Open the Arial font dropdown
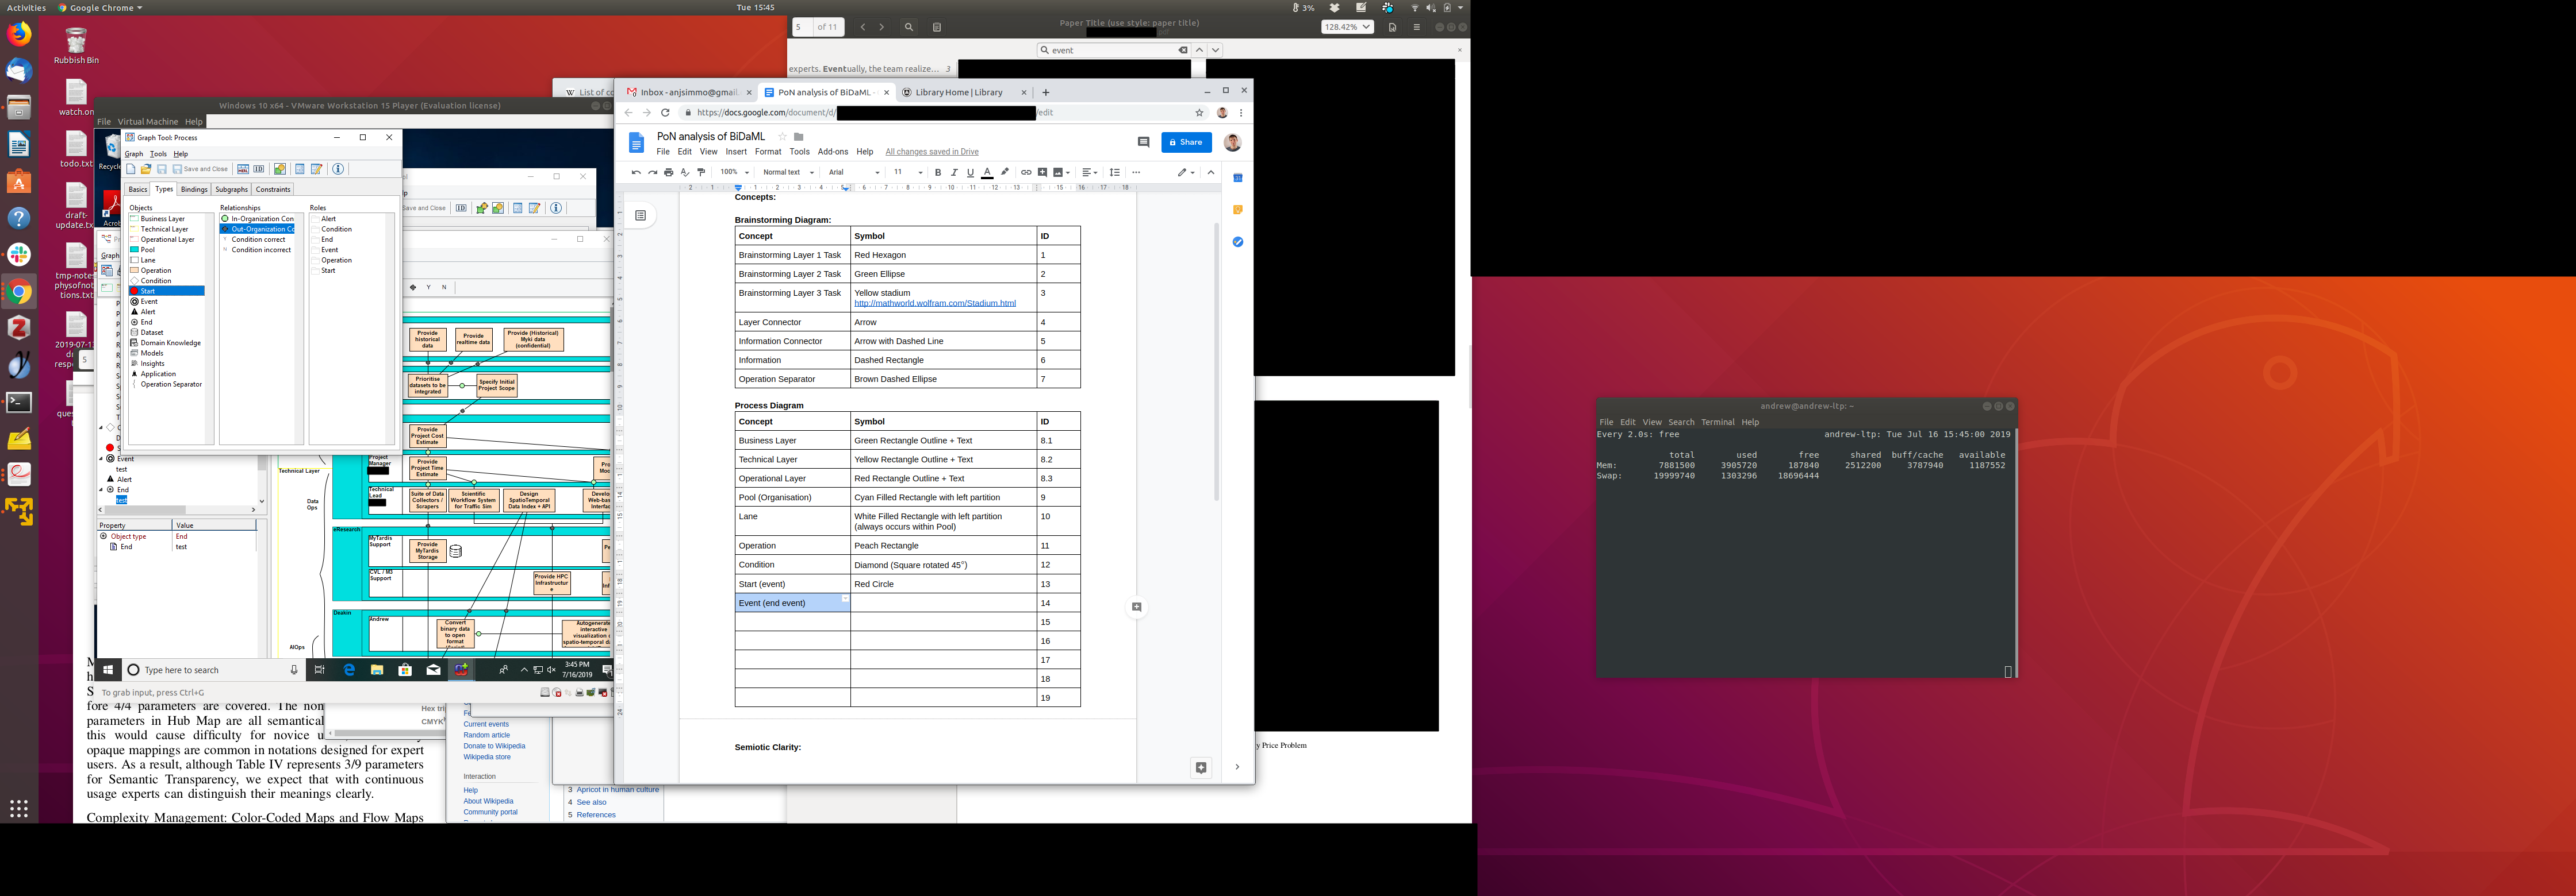Screen dimensions: 2576x896 (x=853, y=173)
